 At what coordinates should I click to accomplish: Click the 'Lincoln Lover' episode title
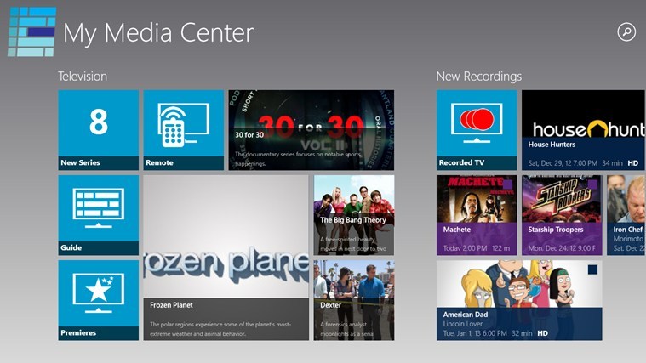(463, 324)
